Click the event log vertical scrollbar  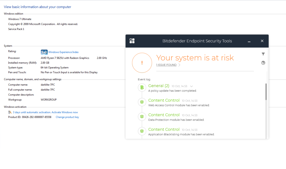point(266,92)
